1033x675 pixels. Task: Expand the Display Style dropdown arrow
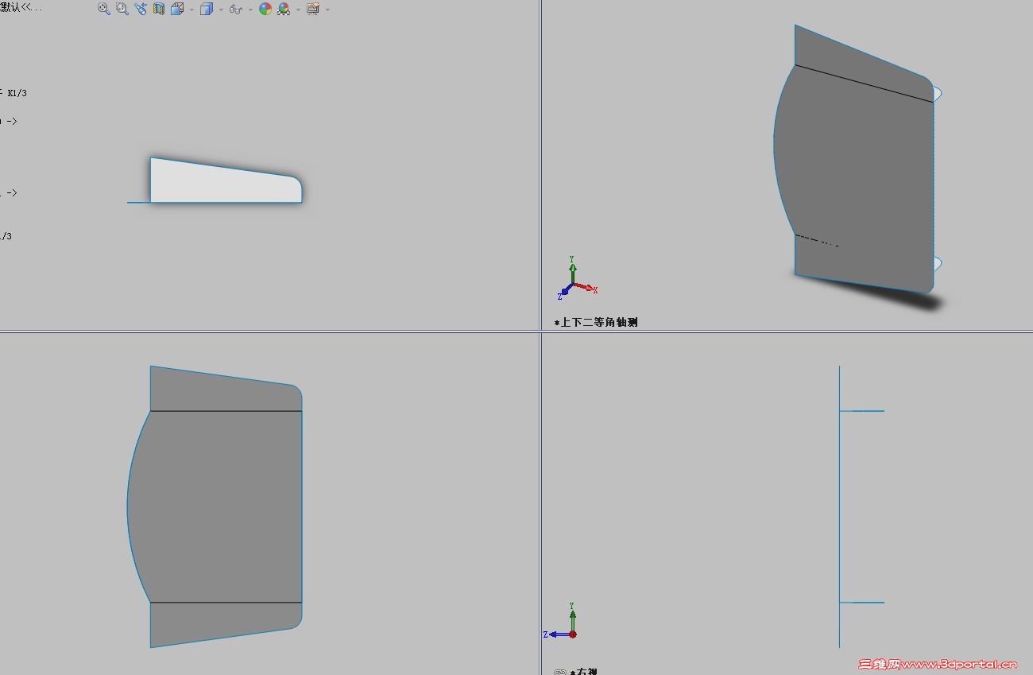(x=221, y=10)
